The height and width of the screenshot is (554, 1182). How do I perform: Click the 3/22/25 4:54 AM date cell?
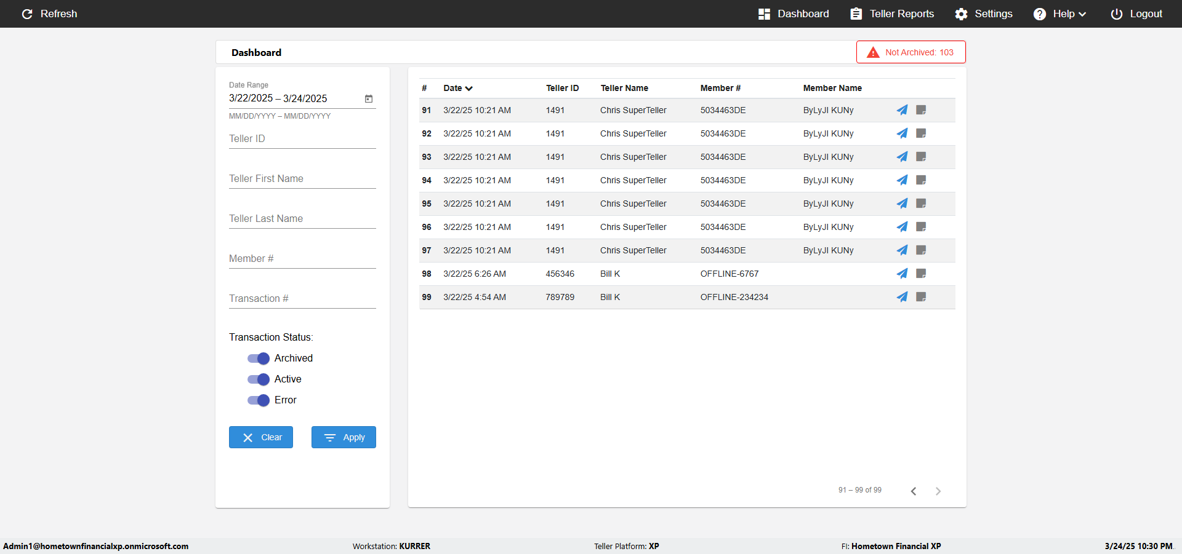[x=475, y=297]
